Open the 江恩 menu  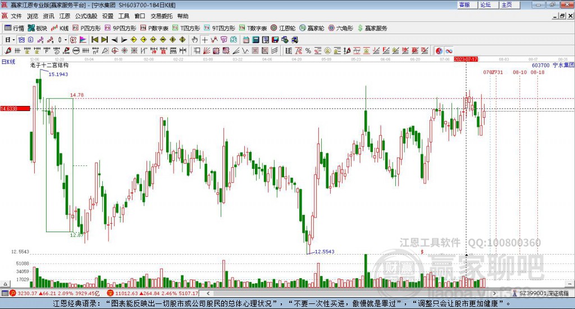[65, 16]
